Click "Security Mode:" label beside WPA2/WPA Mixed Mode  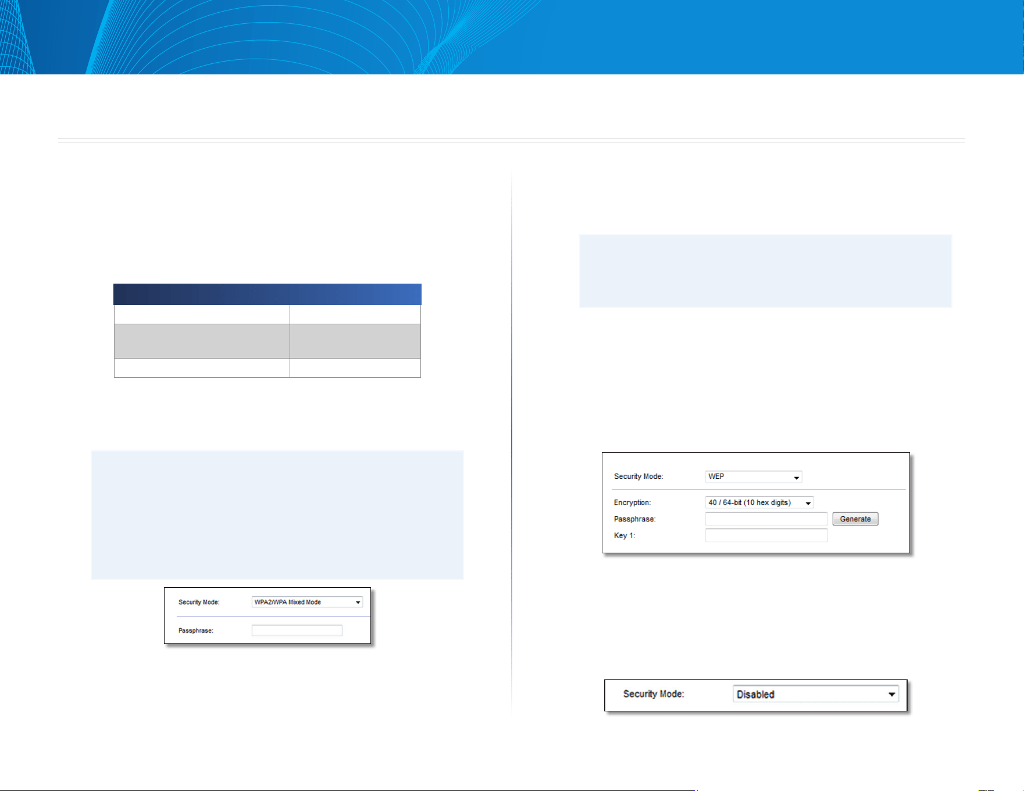tap(199, 602)
